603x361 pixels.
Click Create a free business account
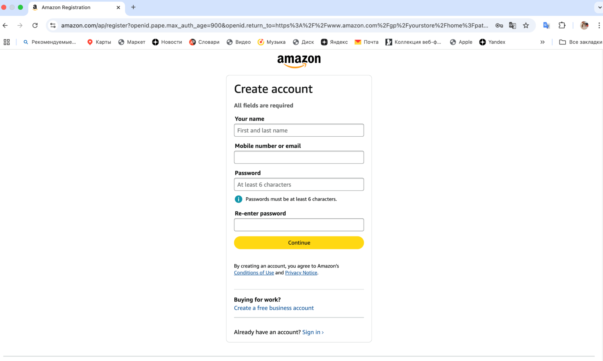[x=274, y=308]
